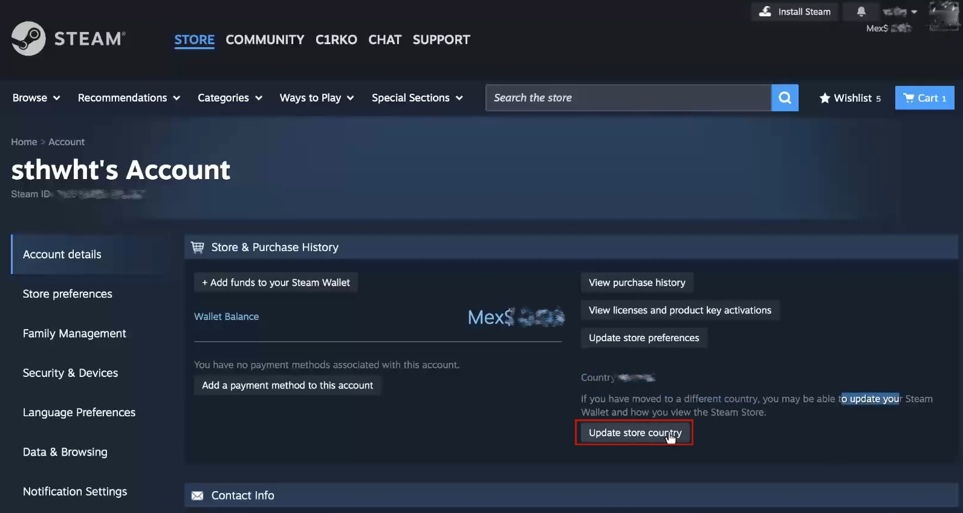This screenshot has width=963, height=513.
Task: Expand the Ways to Play menu
Action: [x=317, y=98]
